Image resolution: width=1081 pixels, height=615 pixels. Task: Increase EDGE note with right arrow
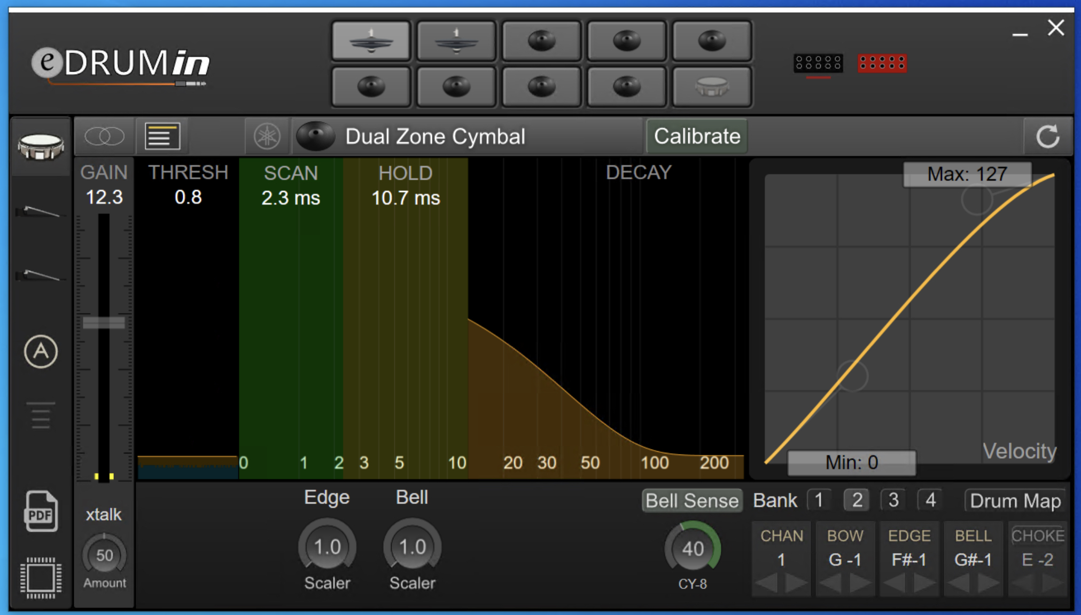tap(924, 583)
